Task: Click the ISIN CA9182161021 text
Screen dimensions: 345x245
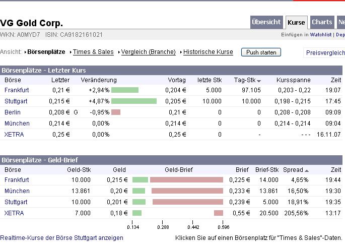Action: click(74, 35)
